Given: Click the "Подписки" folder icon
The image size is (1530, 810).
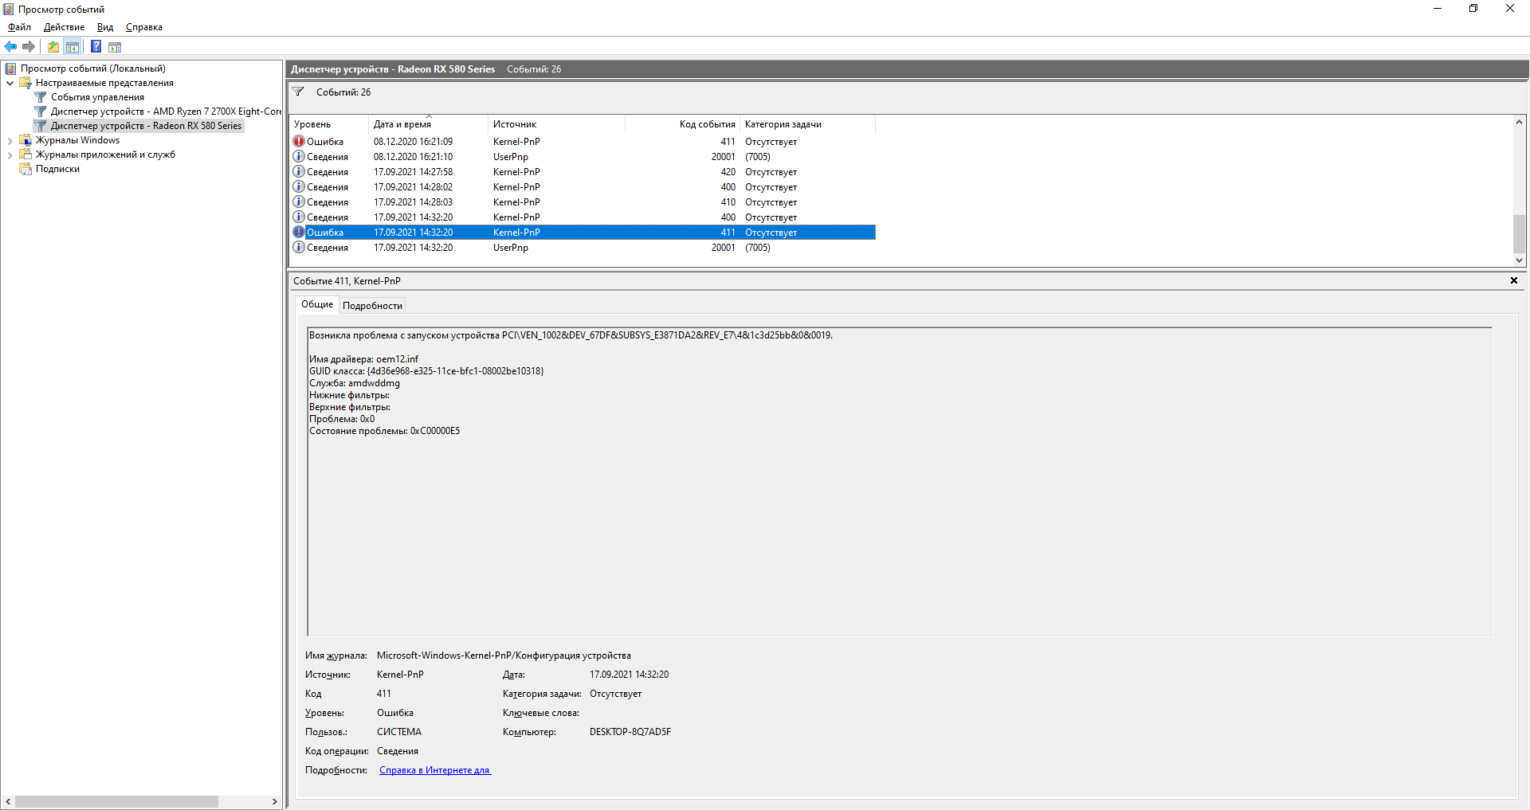Looking at the screenshot, I should coord(25,169).
